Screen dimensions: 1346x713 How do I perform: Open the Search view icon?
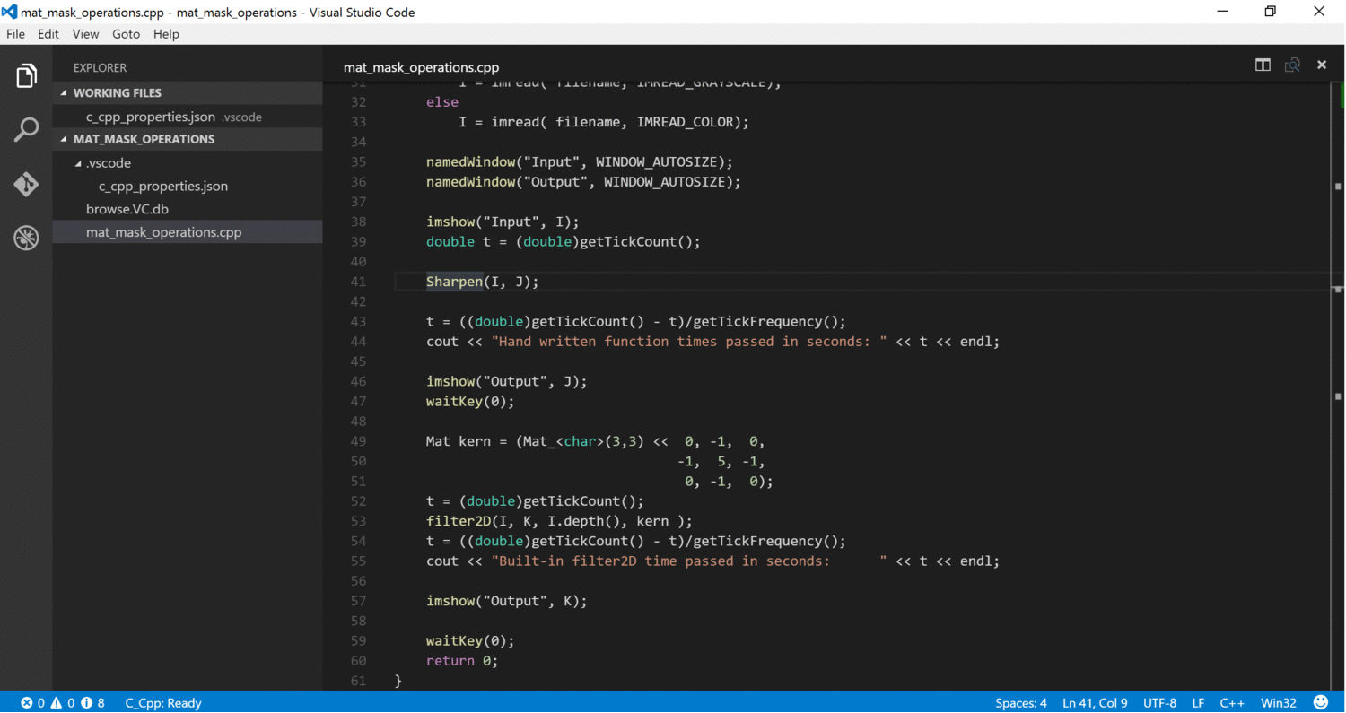coord(26,130)
